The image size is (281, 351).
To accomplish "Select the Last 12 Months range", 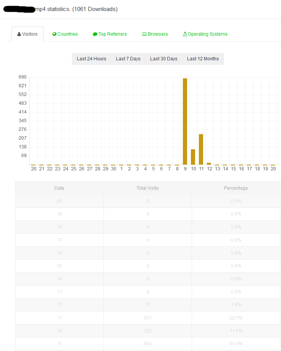I will click(203, 59).
